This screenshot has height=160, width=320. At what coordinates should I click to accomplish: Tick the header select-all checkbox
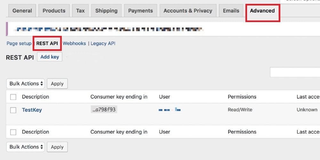point(13,97)
